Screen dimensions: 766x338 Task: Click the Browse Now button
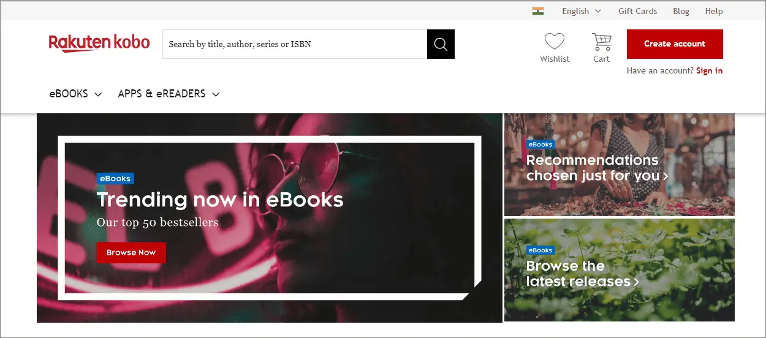point(131,252)
